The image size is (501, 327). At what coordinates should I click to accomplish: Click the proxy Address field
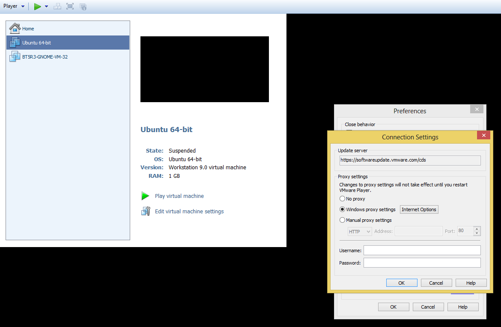tap(418, 231)
